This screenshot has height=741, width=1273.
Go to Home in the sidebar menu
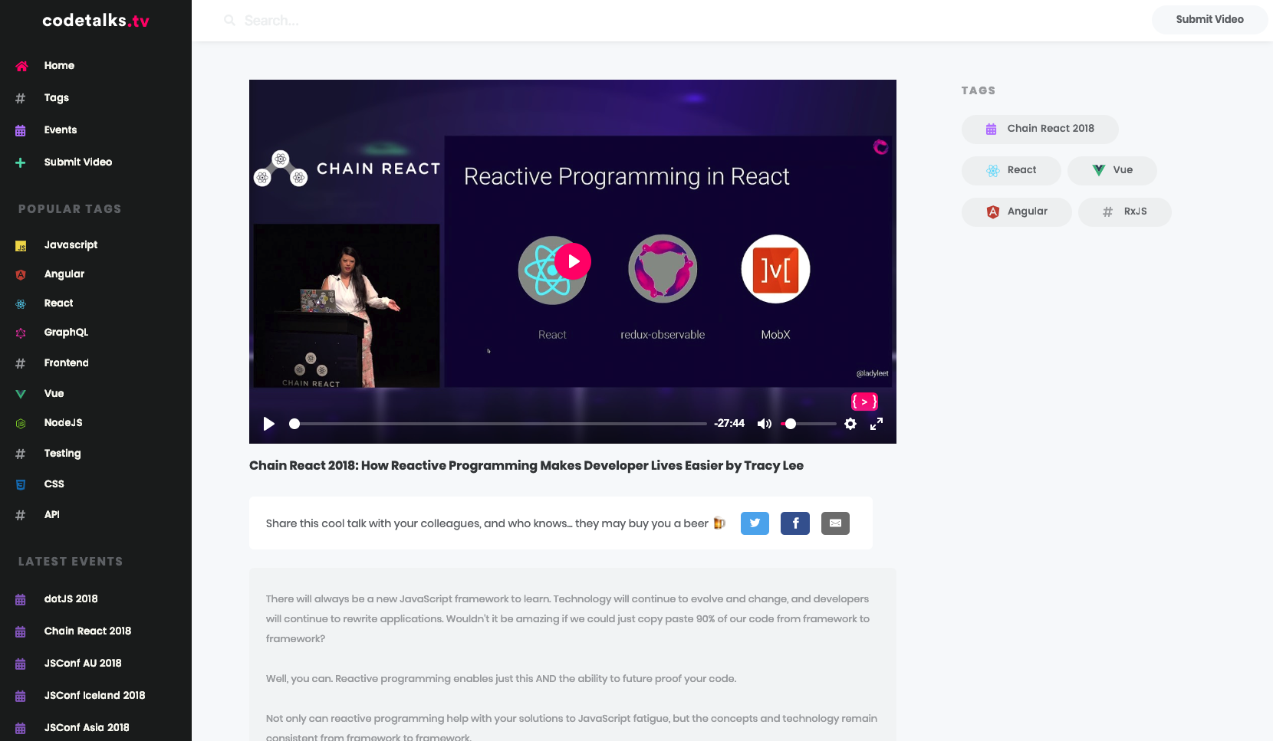59,66
